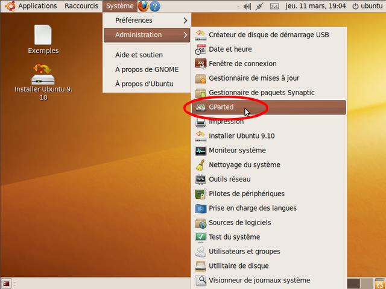Click the Prise en charge des langues flag icon

201,208
